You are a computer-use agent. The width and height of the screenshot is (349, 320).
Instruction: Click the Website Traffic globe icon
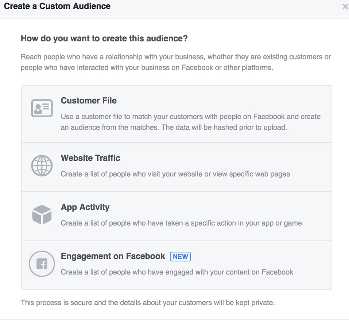point(42,165)
